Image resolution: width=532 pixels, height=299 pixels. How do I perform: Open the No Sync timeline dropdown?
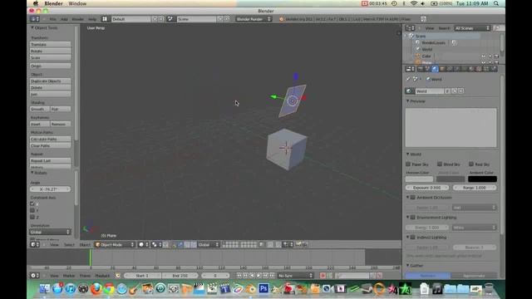(x=295, y=276)
